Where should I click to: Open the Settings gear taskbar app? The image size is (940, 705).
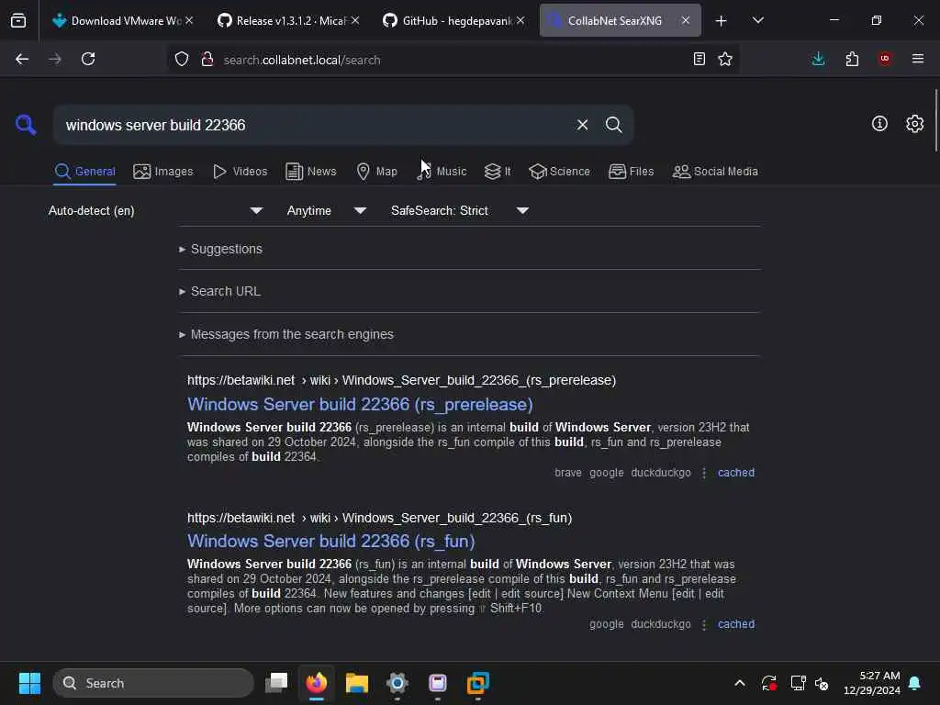[397, 682]
